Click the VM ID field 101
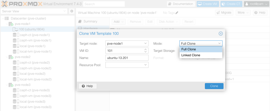The width and height of the screenshot is (270, 111). click(124, 51)
